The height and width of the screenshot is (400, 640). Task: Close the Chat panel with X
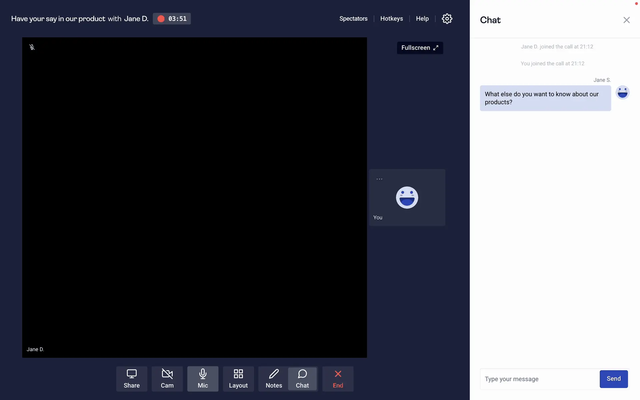pos(626,20)
